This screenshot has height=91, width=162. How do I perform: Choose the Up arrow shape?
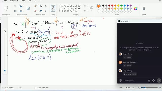73,9
